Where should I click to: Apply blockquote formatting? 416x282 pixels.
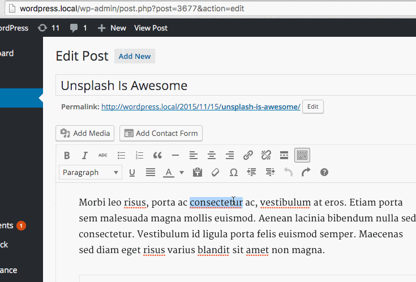[157, 155]
